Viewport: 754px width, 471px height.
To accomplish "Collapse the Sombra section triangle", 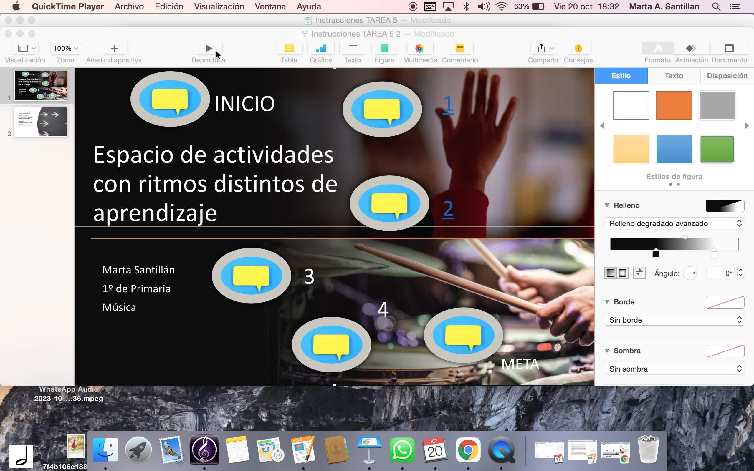I will (x=607, y=350).
